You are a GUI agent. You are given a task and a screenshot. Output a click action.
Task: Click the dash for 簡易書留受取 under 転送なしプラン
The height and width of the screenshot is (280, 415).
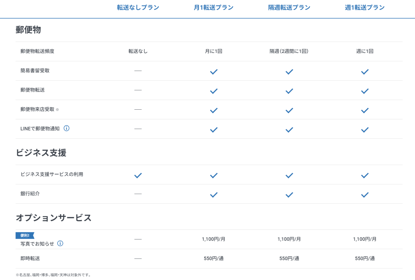tap(138, 71)
